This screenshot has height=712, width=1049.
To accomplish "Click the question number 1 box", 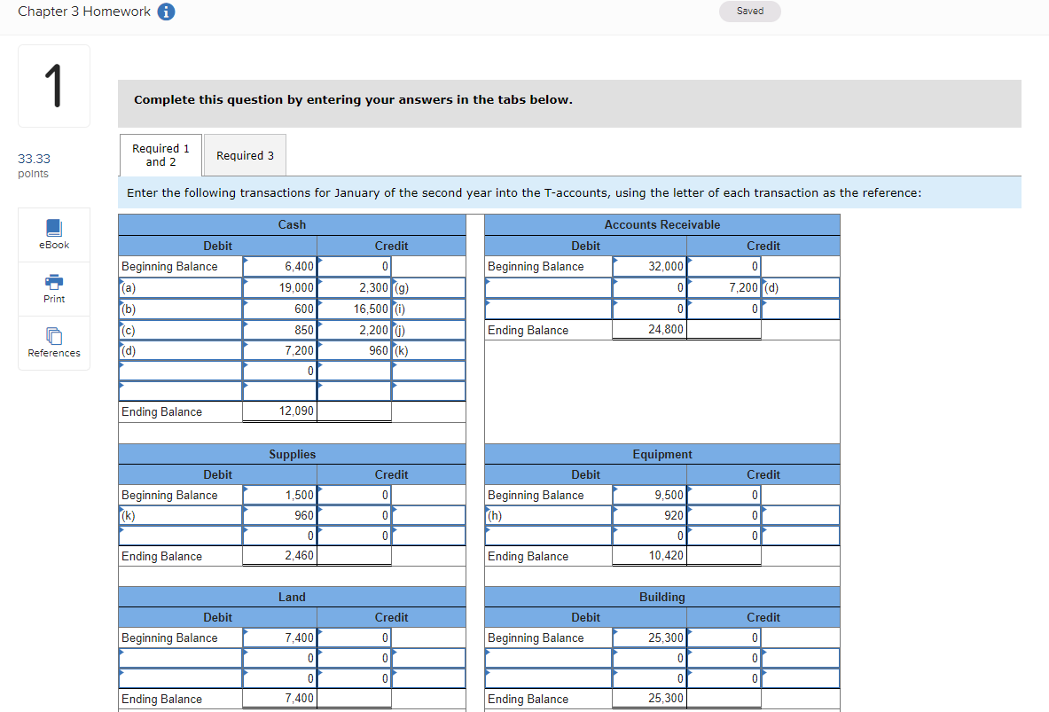I will (54, 86).
